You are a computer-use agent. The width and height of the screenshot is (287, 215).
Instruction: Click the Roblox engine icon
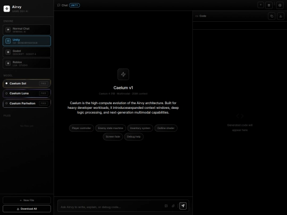coord(8,63)
